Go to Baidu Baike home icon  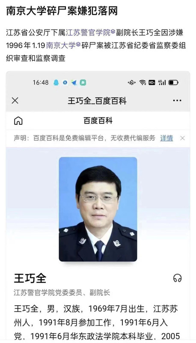(x=18, y=120)
